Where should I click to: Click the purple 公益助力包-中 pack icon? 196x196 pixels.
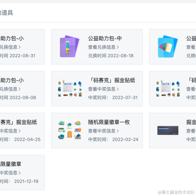coord(69,47)
